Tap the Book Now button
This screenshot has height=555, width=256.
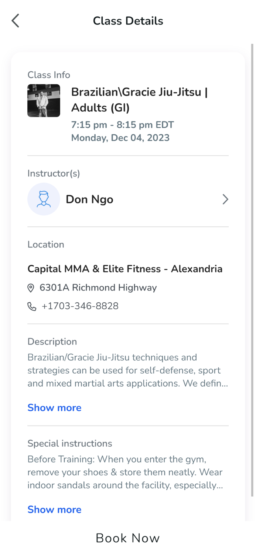tap(128, 538)
